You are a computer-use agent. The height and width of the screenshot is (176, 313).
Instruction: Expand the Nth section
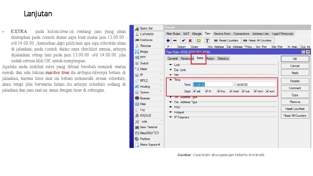click(x=171, y=75)
